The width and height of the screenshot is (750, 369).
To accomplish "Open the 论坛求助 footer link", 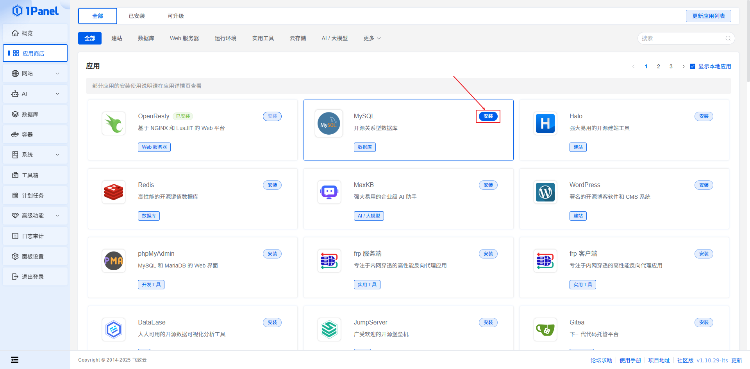I will coord(602,360).
